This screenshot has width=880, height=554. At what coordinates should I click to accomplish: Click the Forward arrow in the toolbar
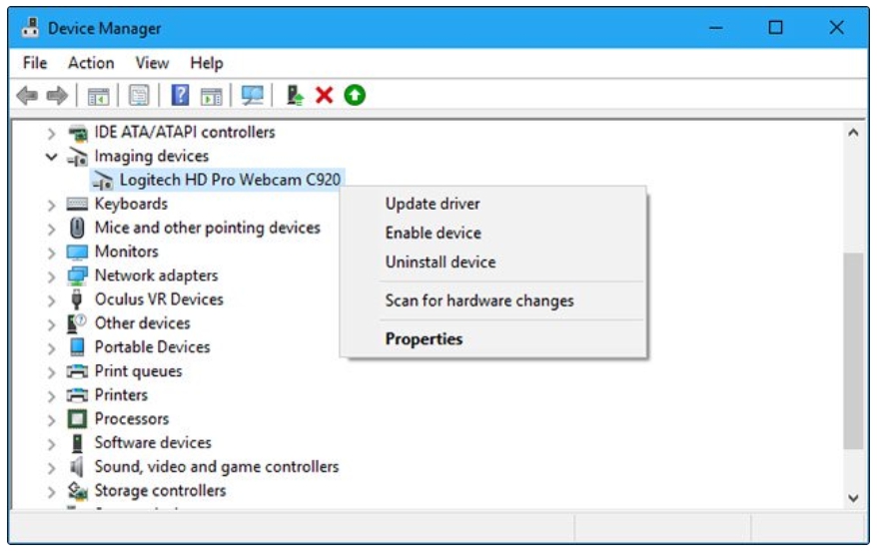(57, 96)
